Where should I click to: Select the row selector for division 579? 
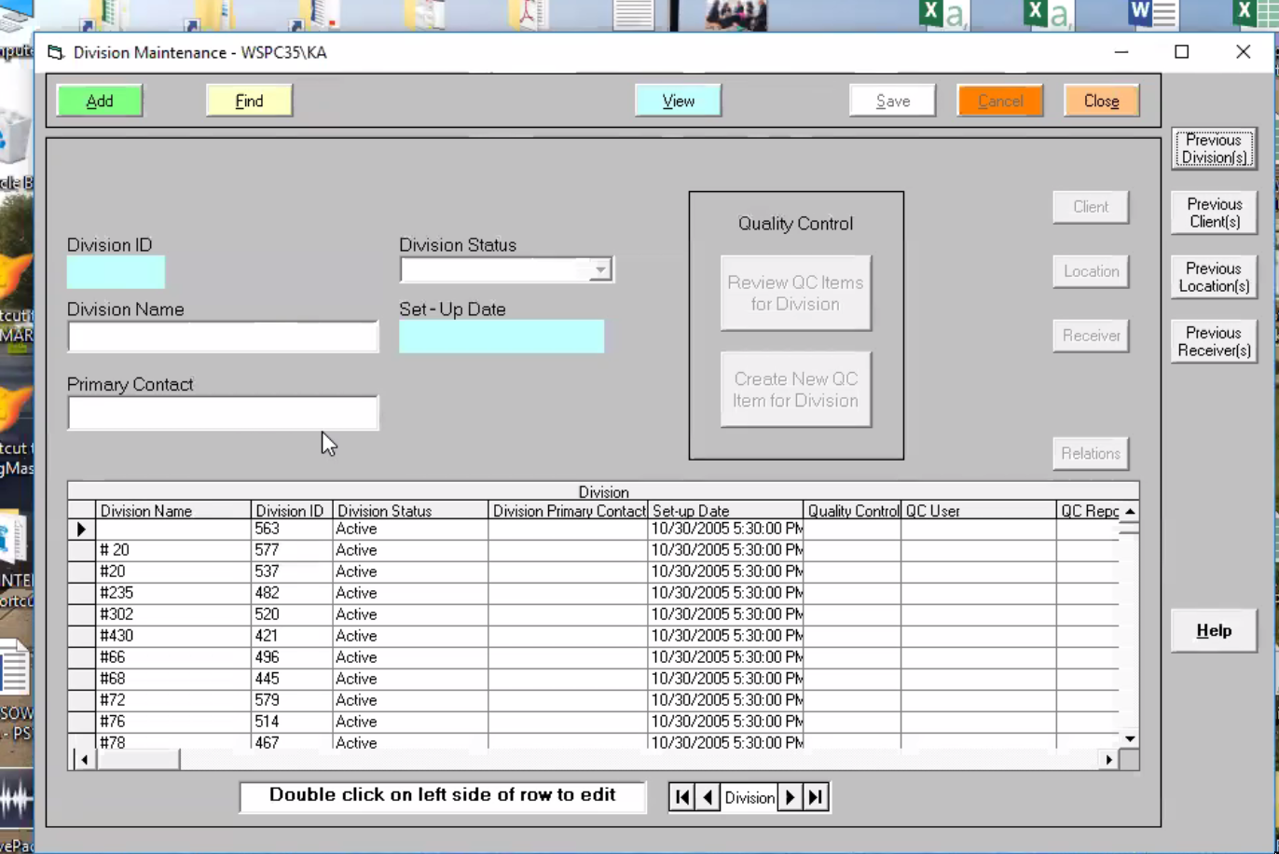pos(81,701)
